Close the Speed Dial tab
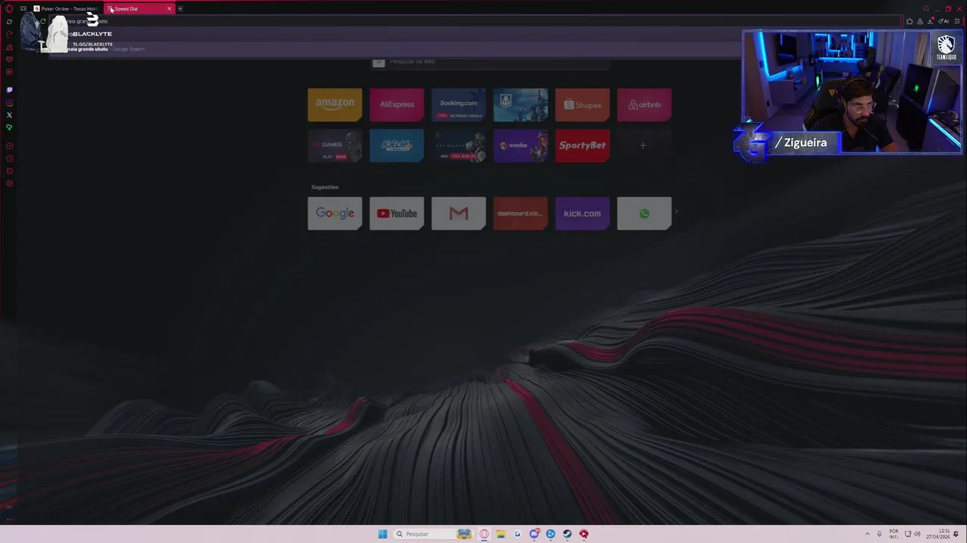The image size is (967, 543). [x=169, y=8]
